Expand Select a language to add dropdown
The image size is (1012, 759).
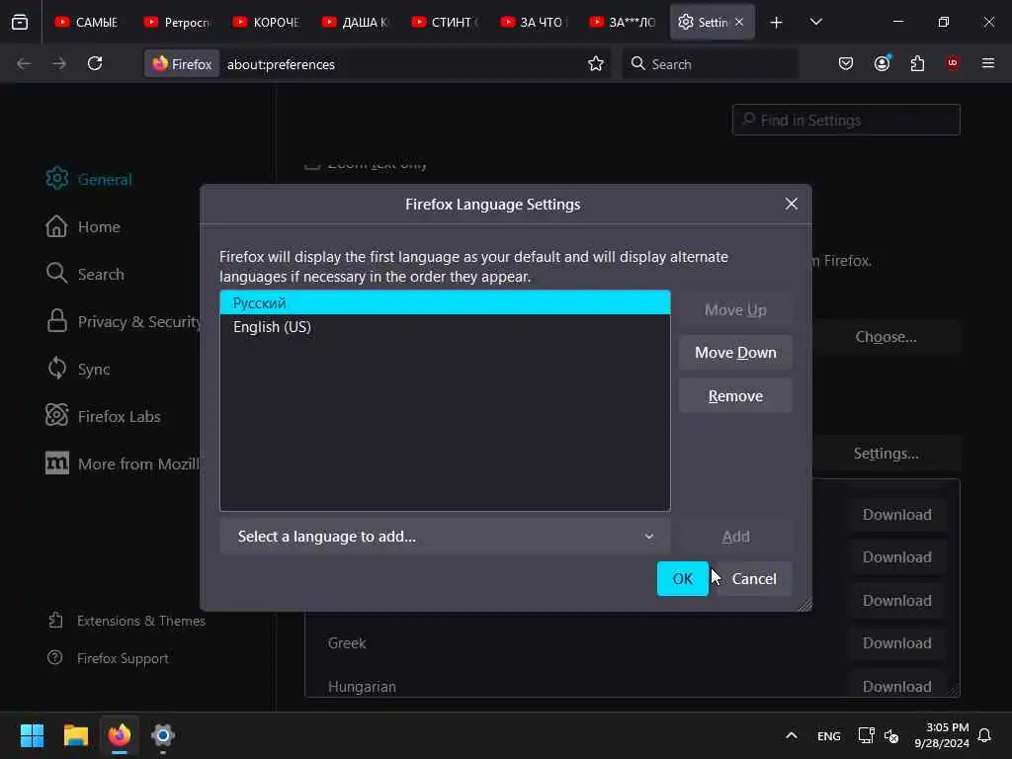click(445, 537)
